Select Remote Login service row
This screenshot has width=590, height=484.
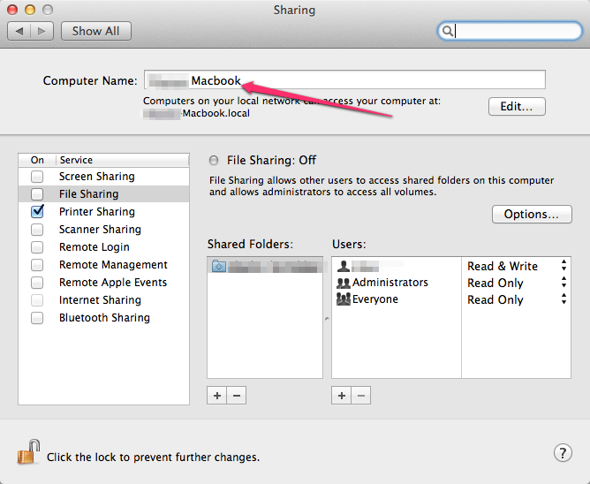[103, 247]
